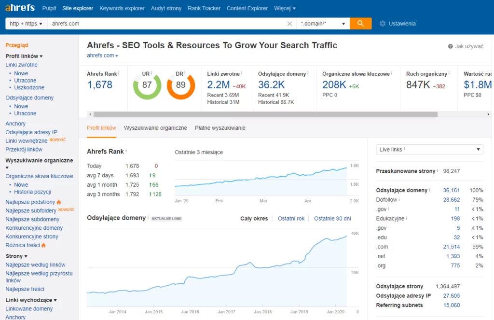Collapse the Linki wychodzące sidebar section
The height and width of the screenshot is (320, 494).
coord(31,300)
